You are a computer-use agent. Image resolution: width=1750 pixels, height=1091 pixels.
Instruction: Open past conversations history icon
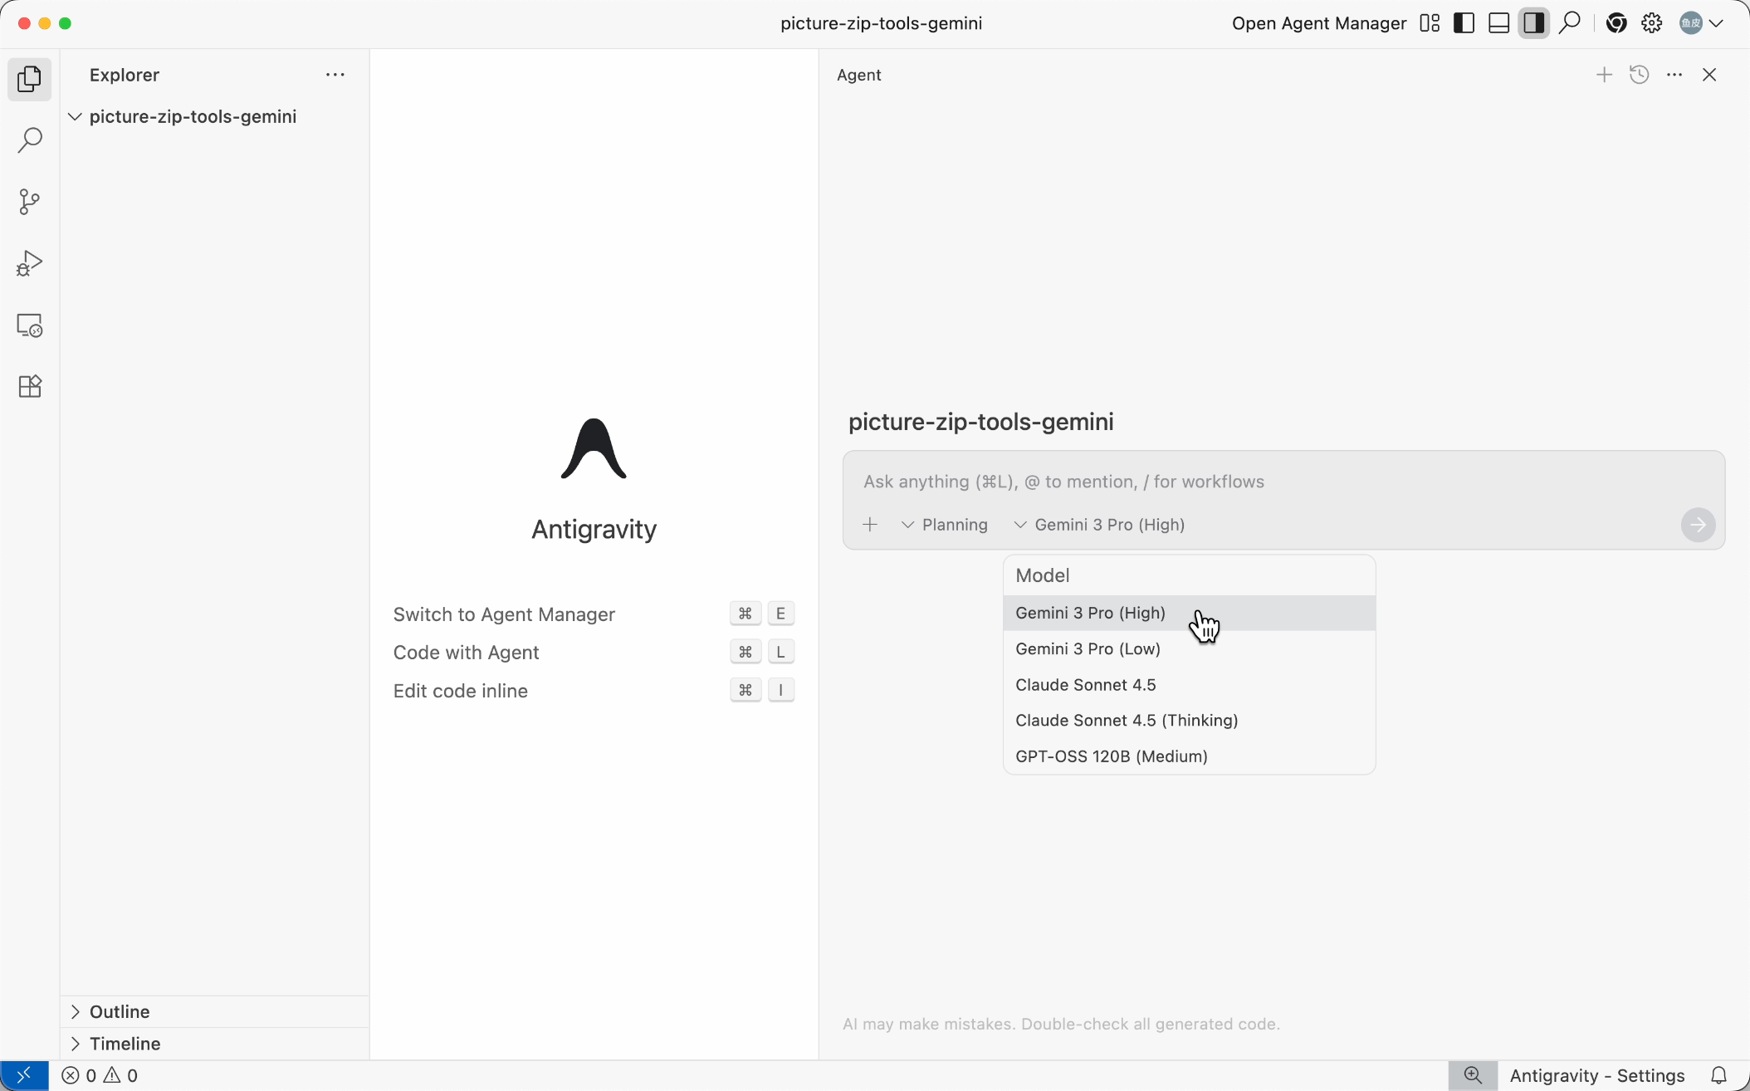1639,75
